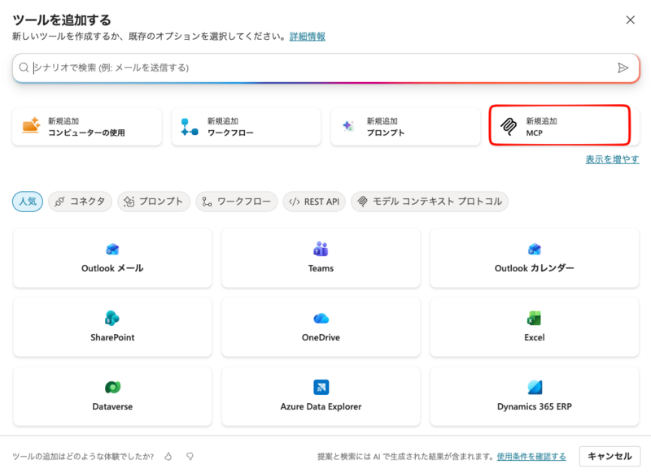The width and height of the screenshot is (651, 473).
Task: Click the Outlook カレンダー icon
Action: click(535, 250)
